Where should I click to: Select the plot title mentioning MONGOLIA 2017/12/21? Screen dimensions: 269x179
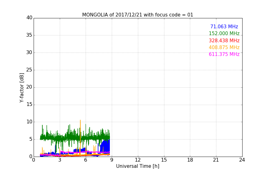[138, 15]
